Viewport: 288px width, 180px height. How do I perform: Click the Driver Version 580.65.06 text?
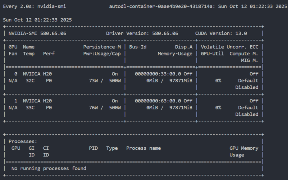142,33
